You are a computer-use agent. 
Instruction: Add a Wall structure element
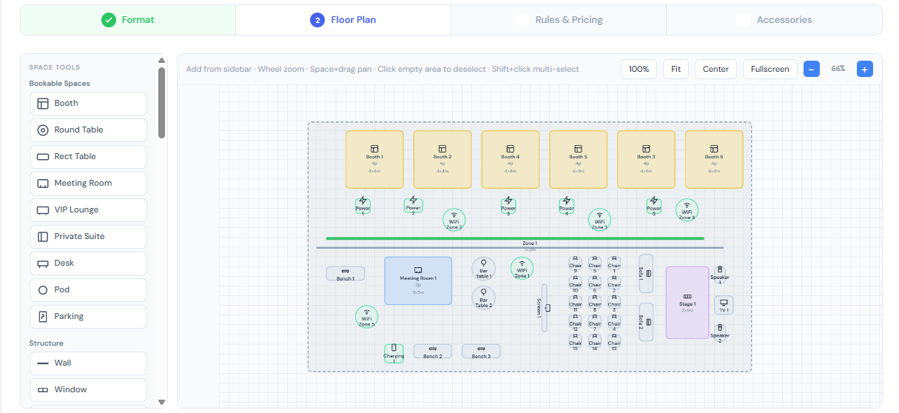point(88,363)
